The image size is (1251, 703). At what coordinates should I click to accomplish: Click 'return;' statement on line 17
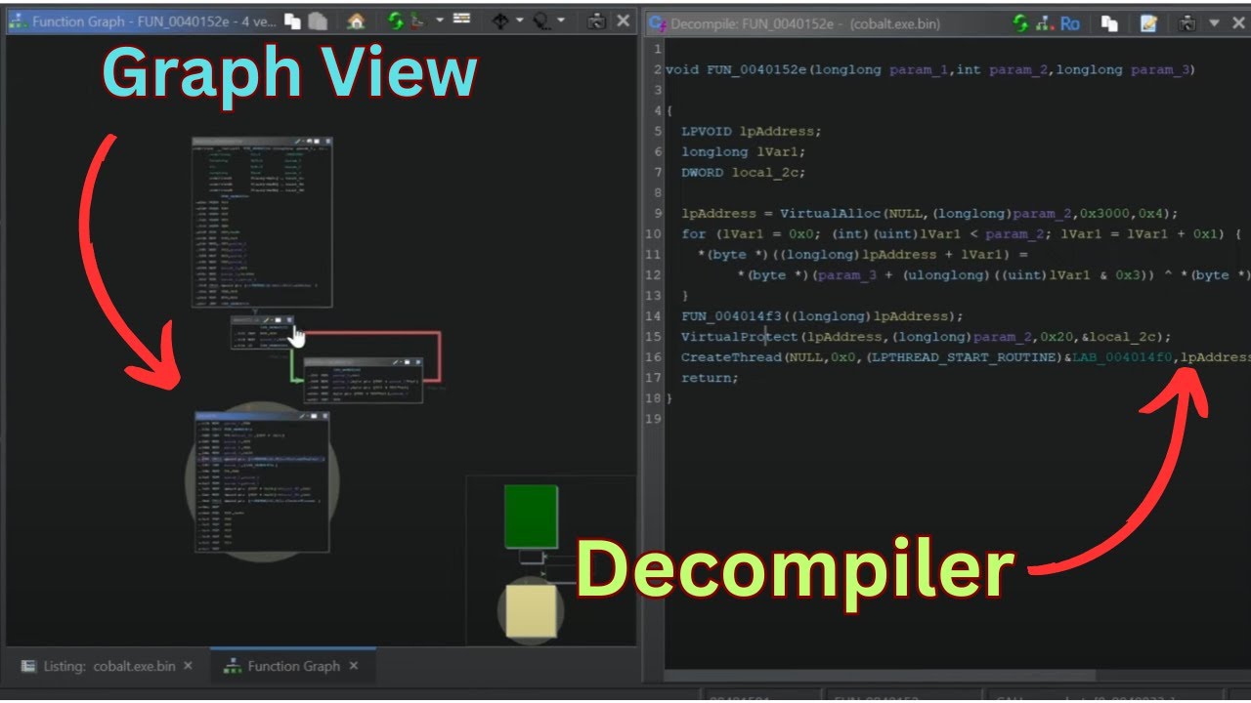pyautogui.click(x=710, y=378)
